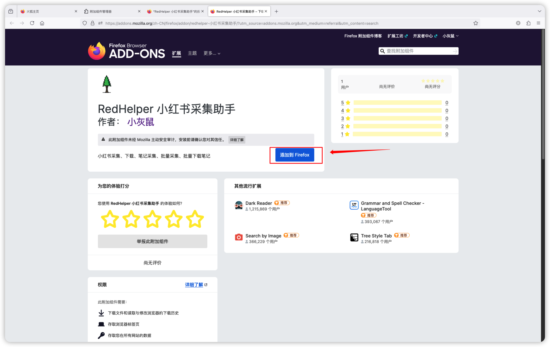Click the 4 star rating bar
Viewport: 550px width, 347px height.
coord(398,110)
